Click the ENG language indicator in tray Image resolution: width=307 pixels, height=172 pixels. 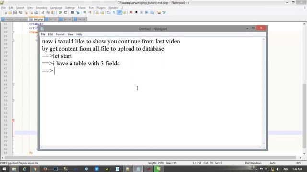285,169
